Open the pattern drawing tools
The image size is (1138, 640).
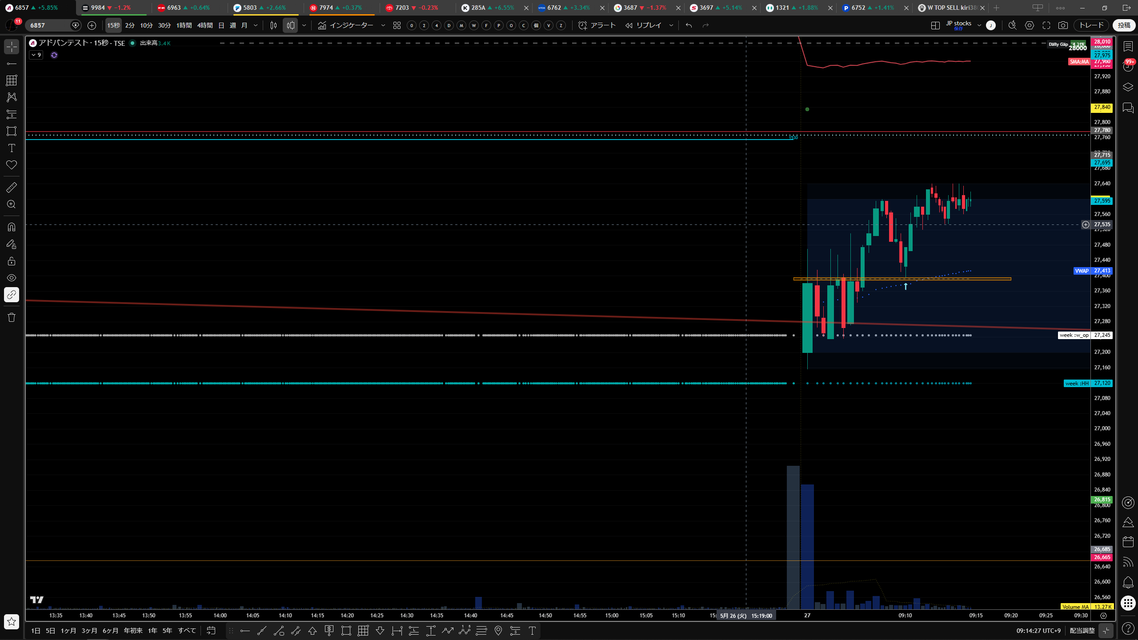click(x=12, y=97)
